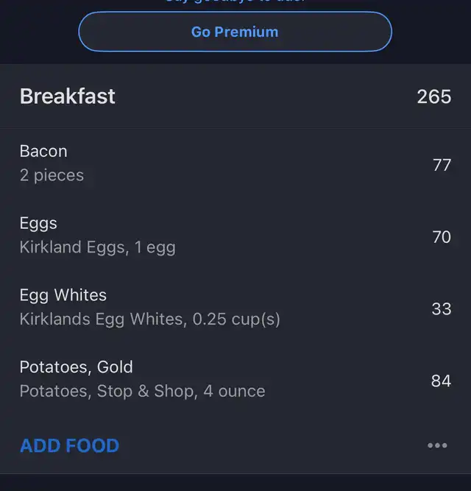Click the Eggs 70 calorie value
Viewport: 471px width, 491px height.
(x=442, y=237)
